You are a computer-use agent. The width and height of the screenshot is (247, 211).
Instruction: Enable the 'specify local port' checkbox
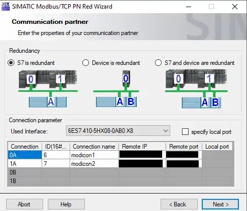pyautogui.click(x=185, y=132)
